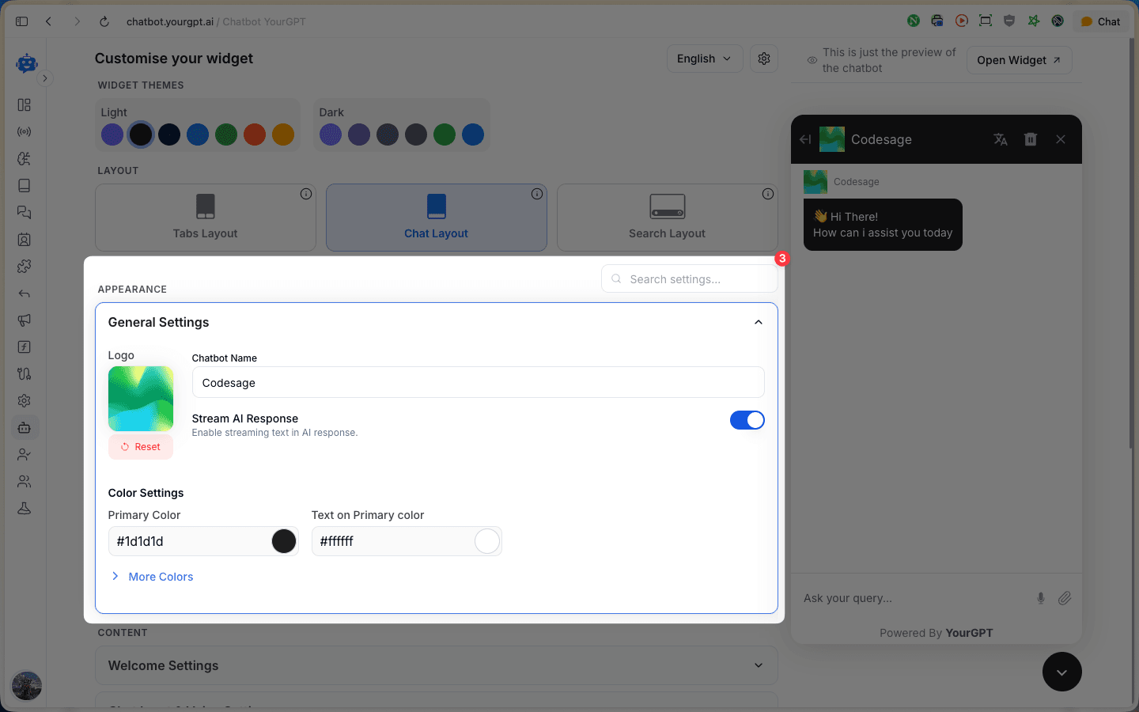Switch to the Search Layout option

667,218
